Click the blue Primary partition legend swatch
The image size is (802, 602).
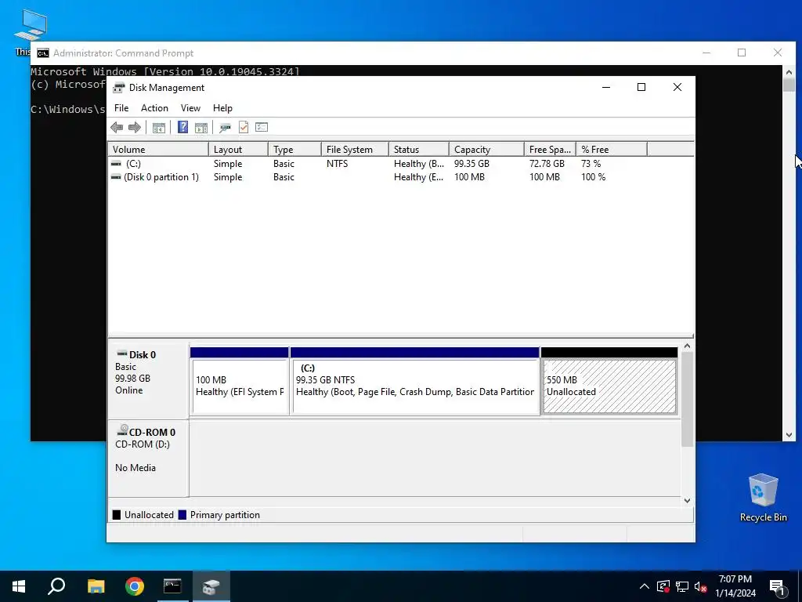[x=182, y=515]
